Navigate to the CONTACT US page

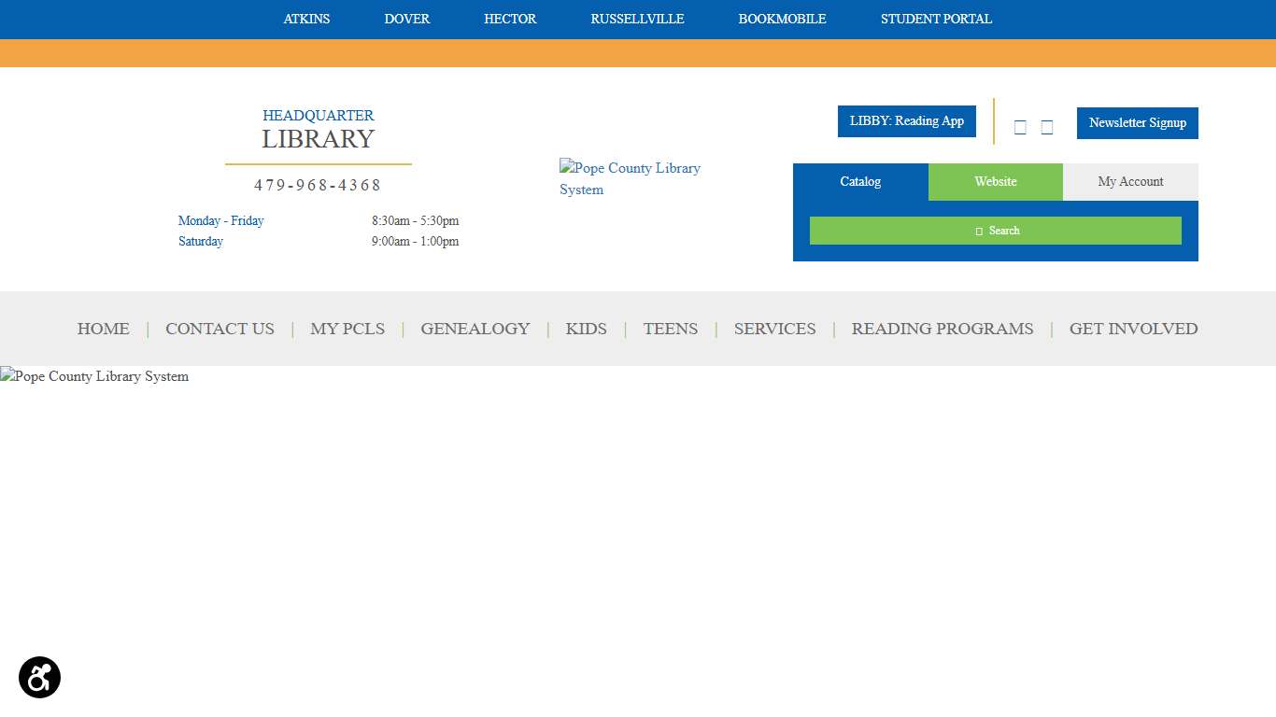[x=220, y=329]
